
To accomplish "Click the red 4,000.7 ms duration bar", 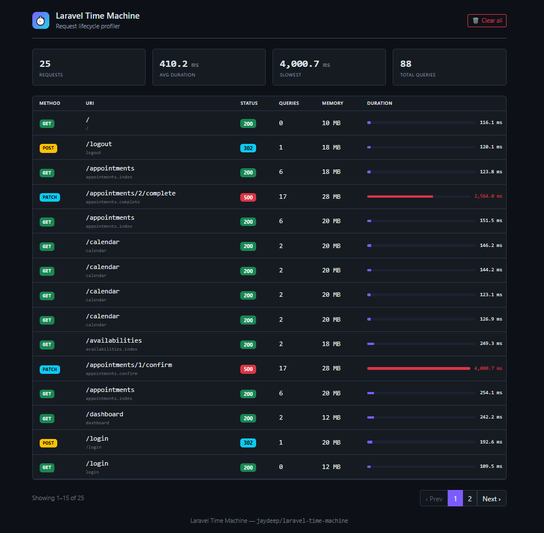I will tap(418, 368).
